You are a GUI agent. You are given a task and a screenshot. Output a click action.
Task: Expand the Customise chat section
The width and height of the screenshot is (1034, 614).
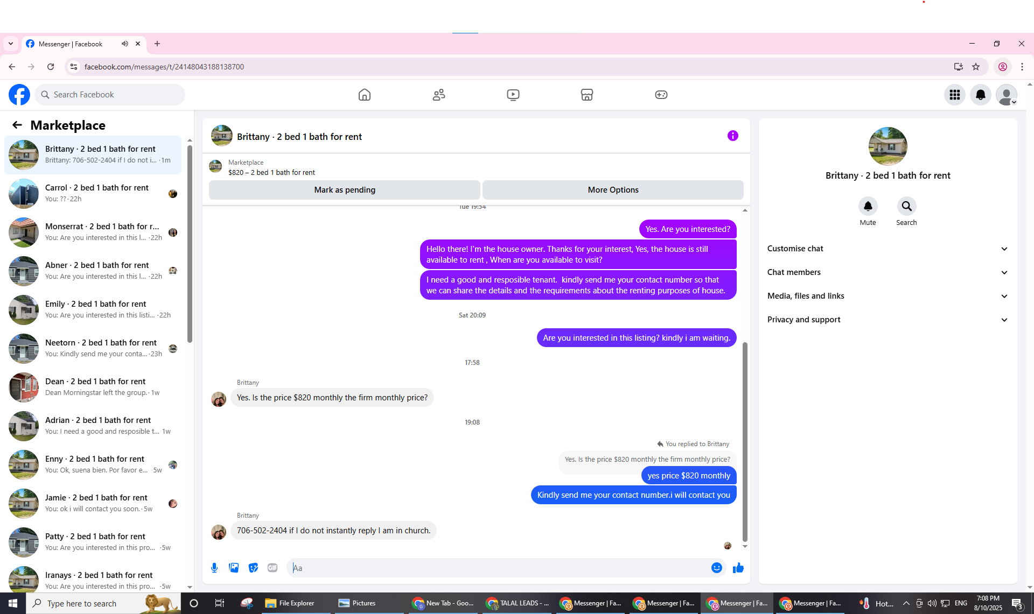(x=887, y=249)
